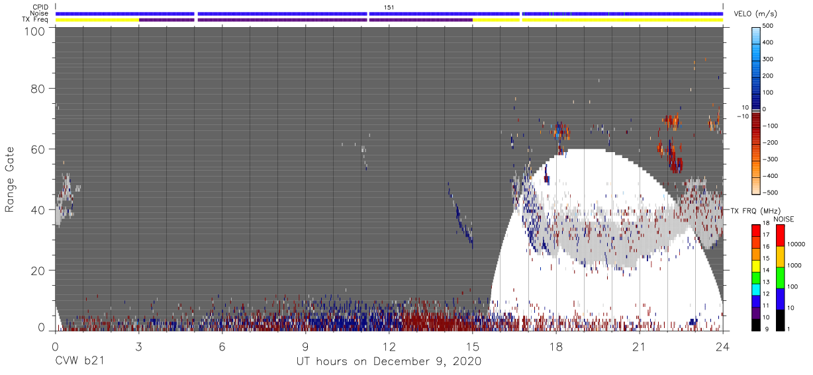The height and width of the screenshot is (375, 813).
Task: Click the Range Gate tick 20
Action: [36, 271]
